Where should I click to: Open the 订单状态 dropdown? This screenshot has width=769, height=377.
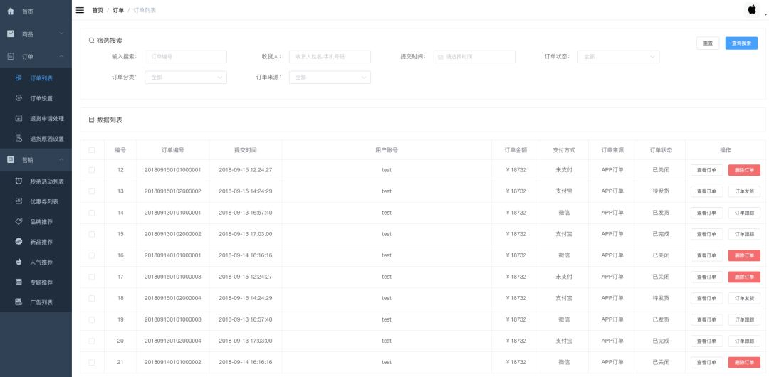619,57
